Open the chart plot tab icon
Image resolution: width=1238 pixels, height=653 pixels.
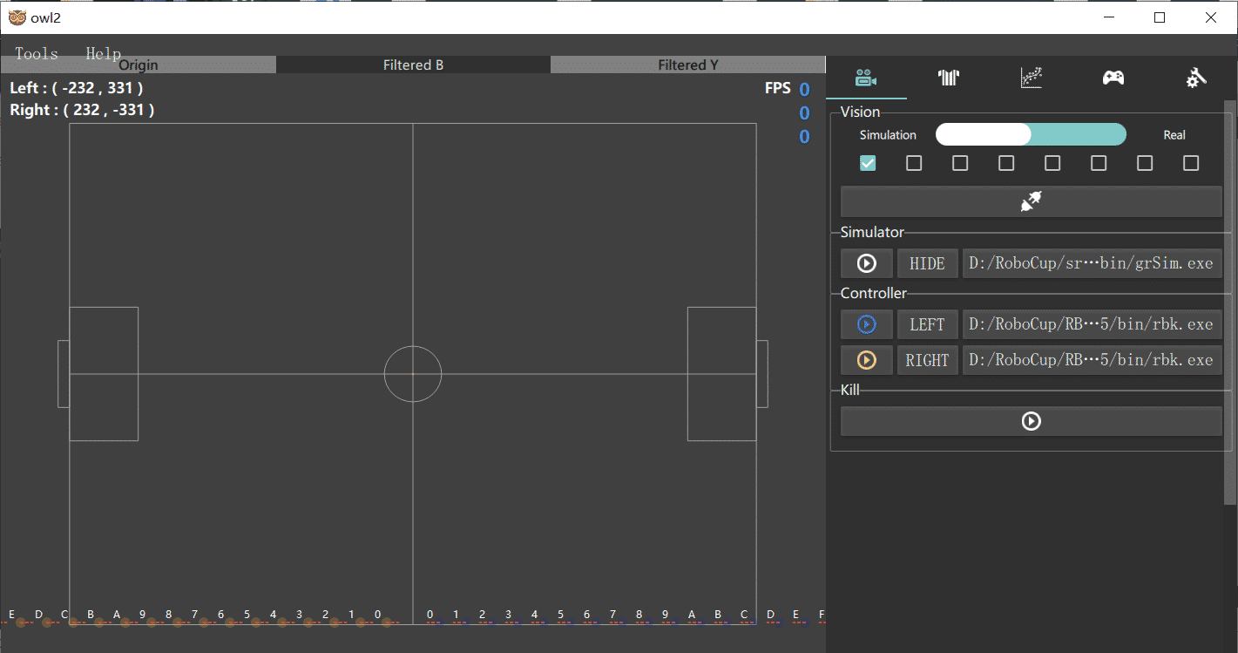(1031, 78)
